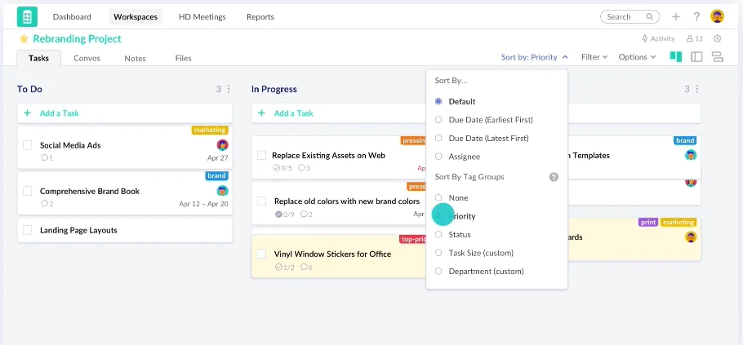Check off Social Media Ads task

[x=28, y=145]
